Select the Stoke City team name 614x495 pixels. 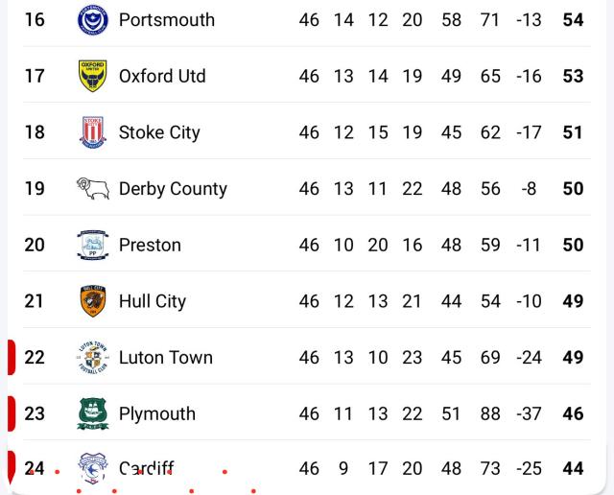pos(159,132)
